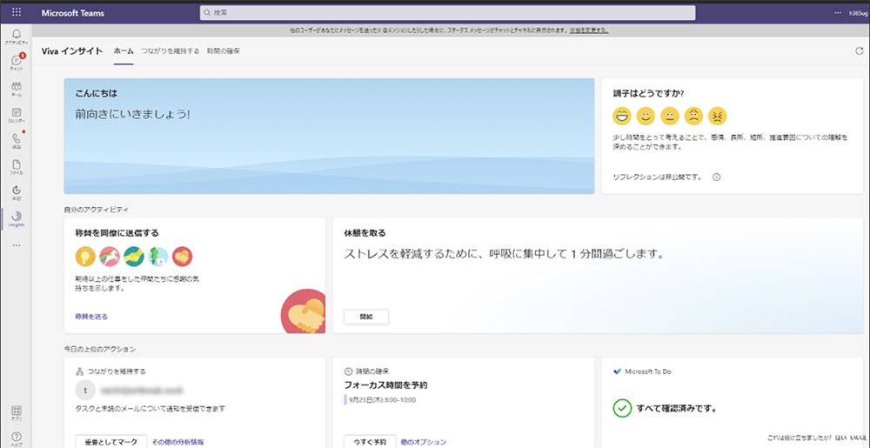Click the large heart-hands illustration
This screenshot has height=448, width=870.
pyautogui.click(x=304, y=311)
